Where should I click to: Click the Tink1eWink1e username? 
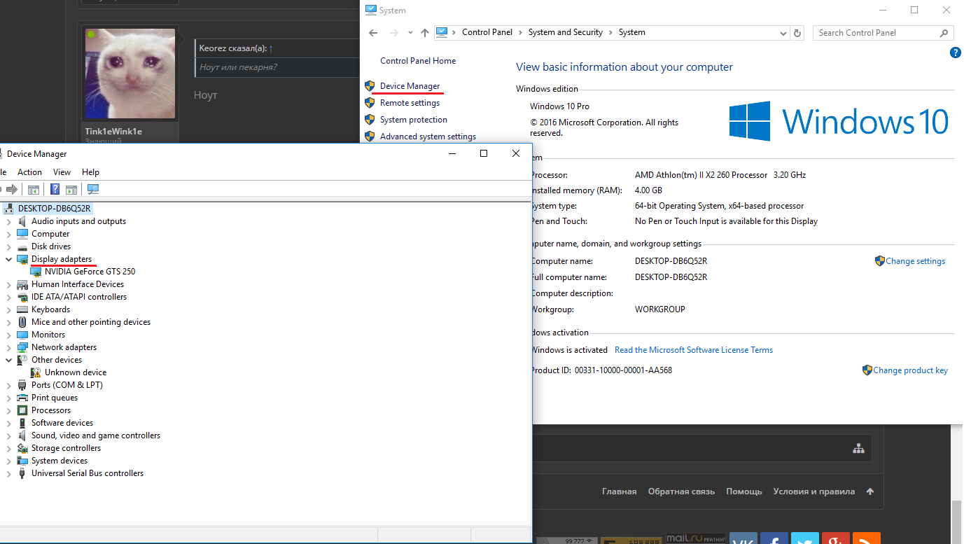114,132
